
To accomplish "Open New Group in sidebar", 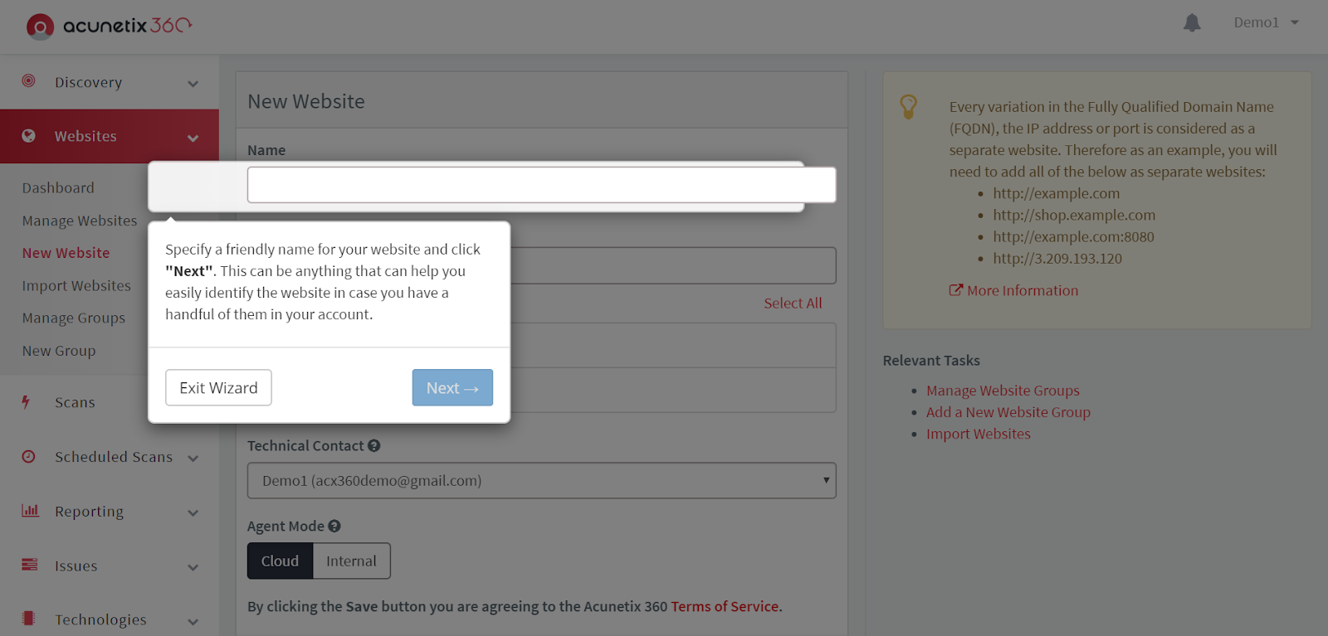I will (59, 351).
